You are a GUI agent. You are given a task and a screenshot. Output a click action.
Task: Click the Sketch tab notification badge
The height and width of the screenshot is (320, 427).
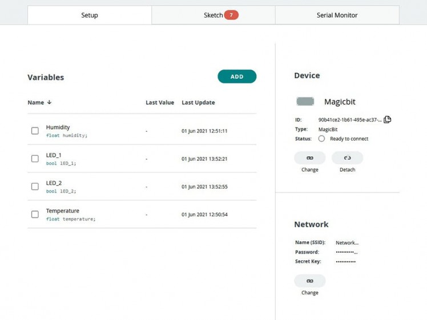[231, 15]
